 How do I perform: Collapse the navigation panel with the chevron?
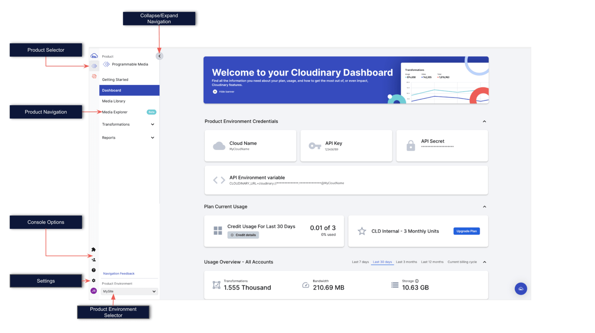click(x=159, y=56)
